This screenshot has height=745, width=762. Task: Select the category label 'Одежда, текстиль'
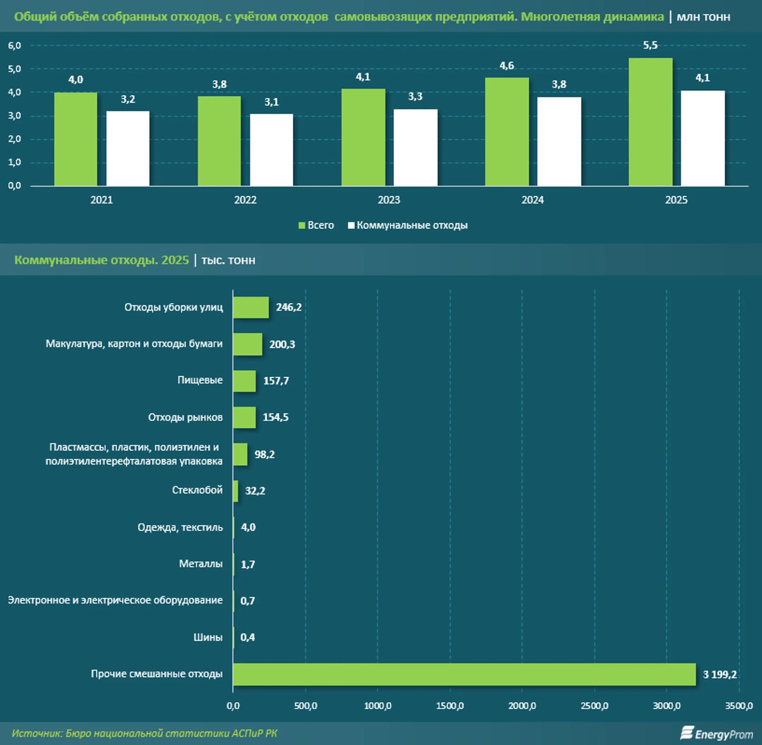pos(180,527)
